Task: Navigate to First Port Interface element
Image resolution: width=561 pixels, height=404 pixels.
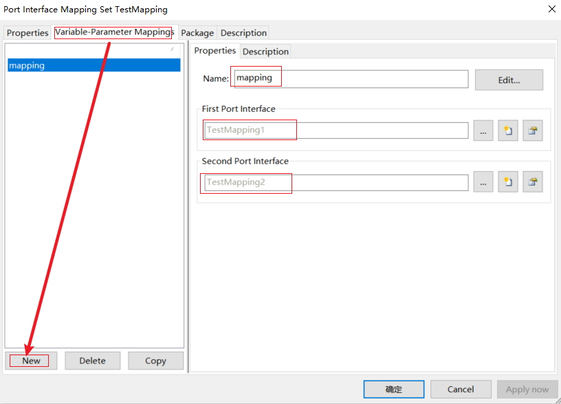Action: click(533, 130)
